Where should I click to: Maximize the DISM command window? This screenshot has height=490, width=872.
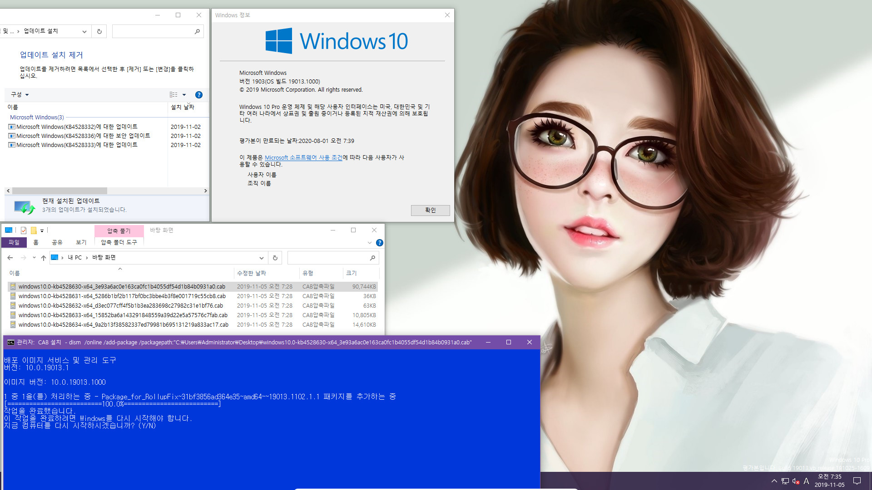[x=509, y=342]
